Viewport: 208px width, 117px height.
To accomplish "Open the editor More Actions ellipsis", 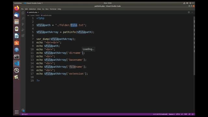I will [x=192, y=12].
